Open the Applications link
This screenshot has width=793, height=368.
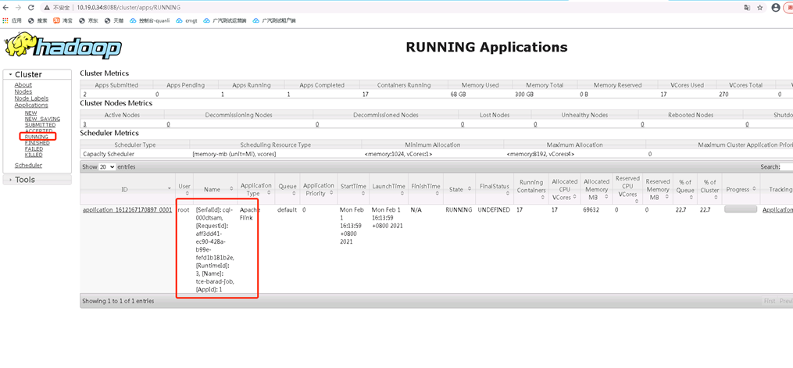[31, 105]
